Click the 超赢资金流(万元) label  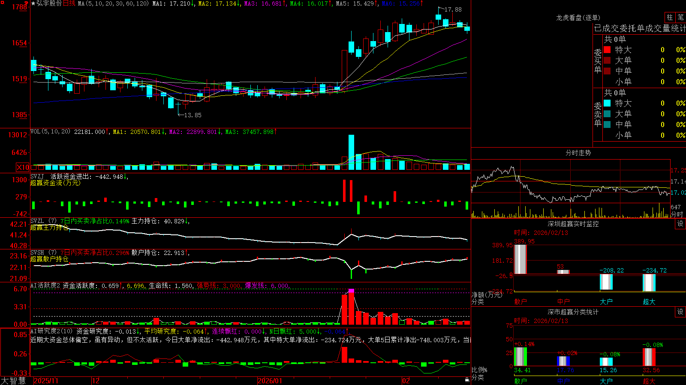[x=55, y=183]
